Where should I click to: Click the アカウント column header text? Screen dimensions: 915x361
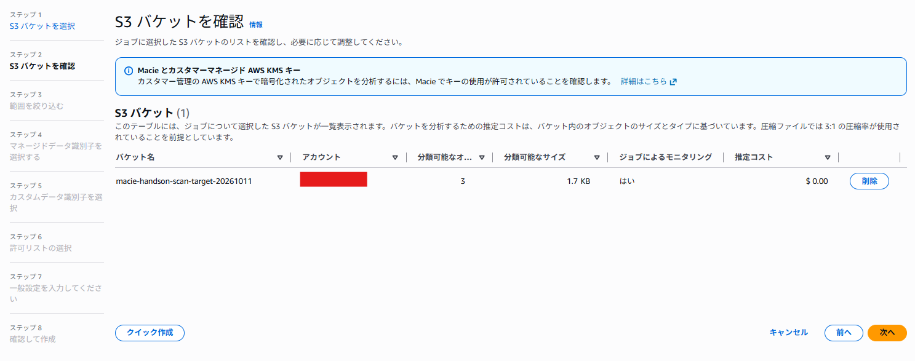click(x=322, y=157)
